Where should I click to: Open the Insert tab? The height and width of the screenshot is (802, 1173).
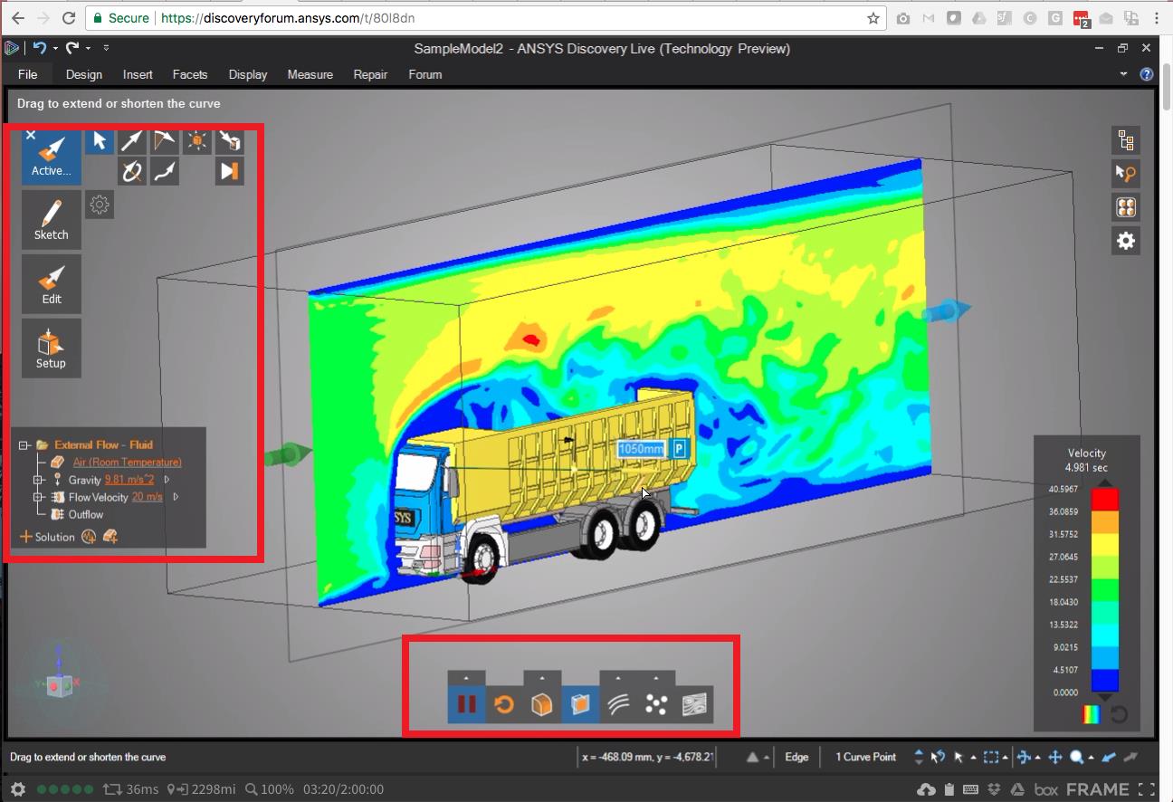(x=138, y=74)
